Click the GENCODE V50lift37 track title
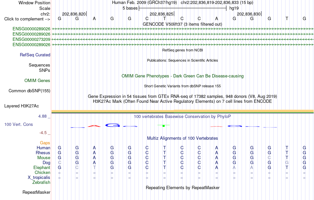The width and height of the screenshot is (314, 200). (182, 24)
